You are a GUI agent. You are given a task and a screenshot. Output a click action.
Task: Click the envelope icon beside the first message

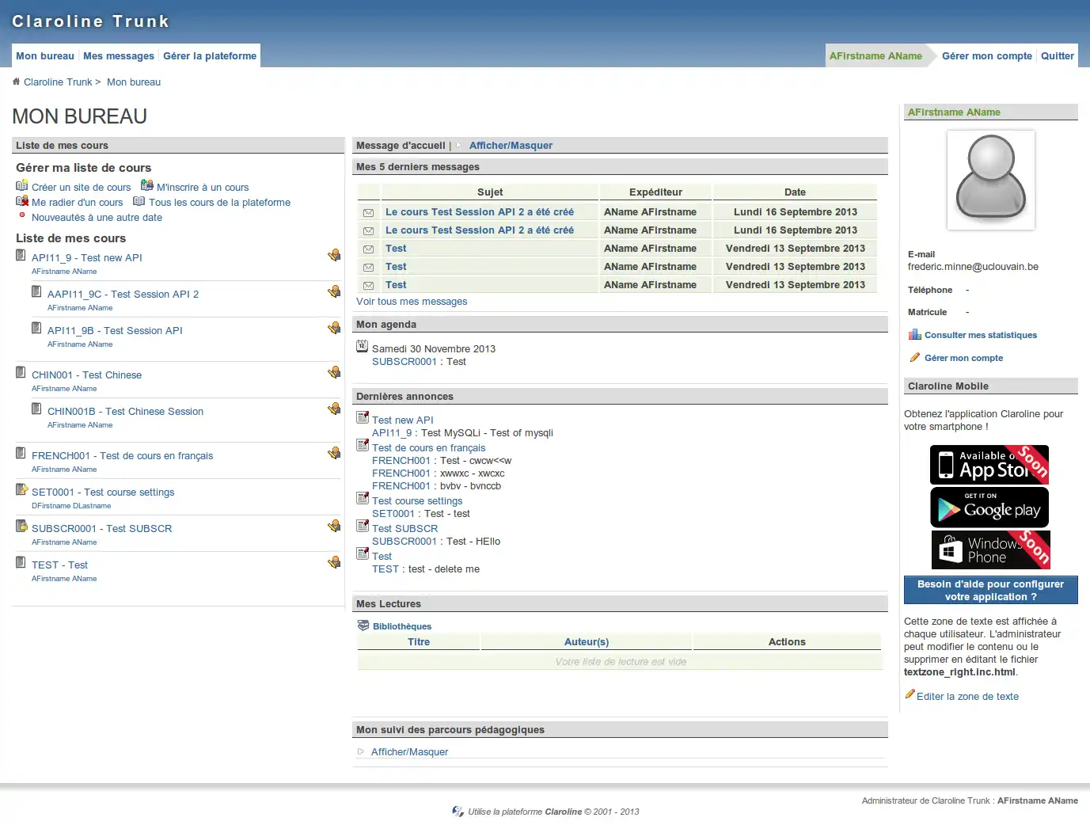coord(368,211)
